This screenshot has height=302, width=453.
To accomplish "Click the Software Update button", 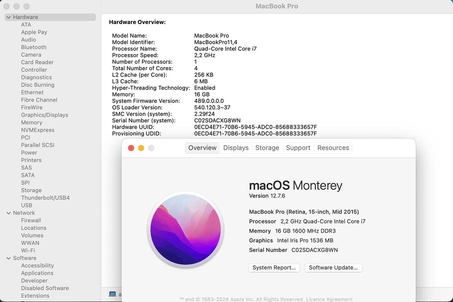I will (333, 268).
